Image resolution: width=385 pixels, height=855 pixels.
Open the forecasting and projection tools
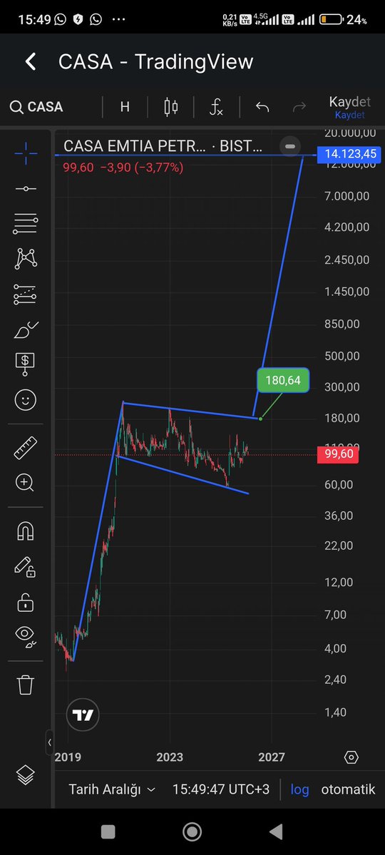click(x=26, y=294)
